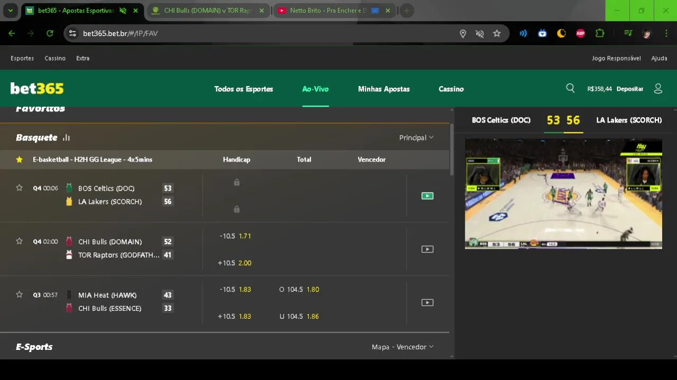The image size is (677, 380).
Task: Click the browser reload button
Action: point(50,33)
